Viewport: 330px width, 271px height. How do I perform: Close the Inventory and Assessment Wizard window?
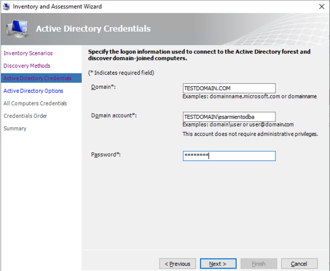[x=321, y=7]
